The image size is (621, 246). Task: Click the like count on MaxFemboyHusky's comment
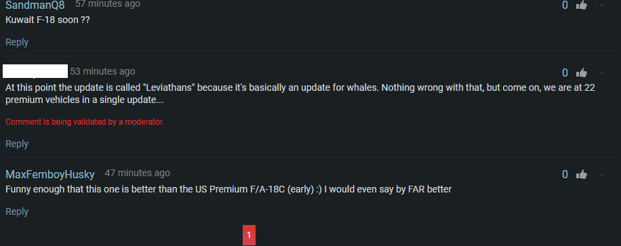[x=565, y=174]
